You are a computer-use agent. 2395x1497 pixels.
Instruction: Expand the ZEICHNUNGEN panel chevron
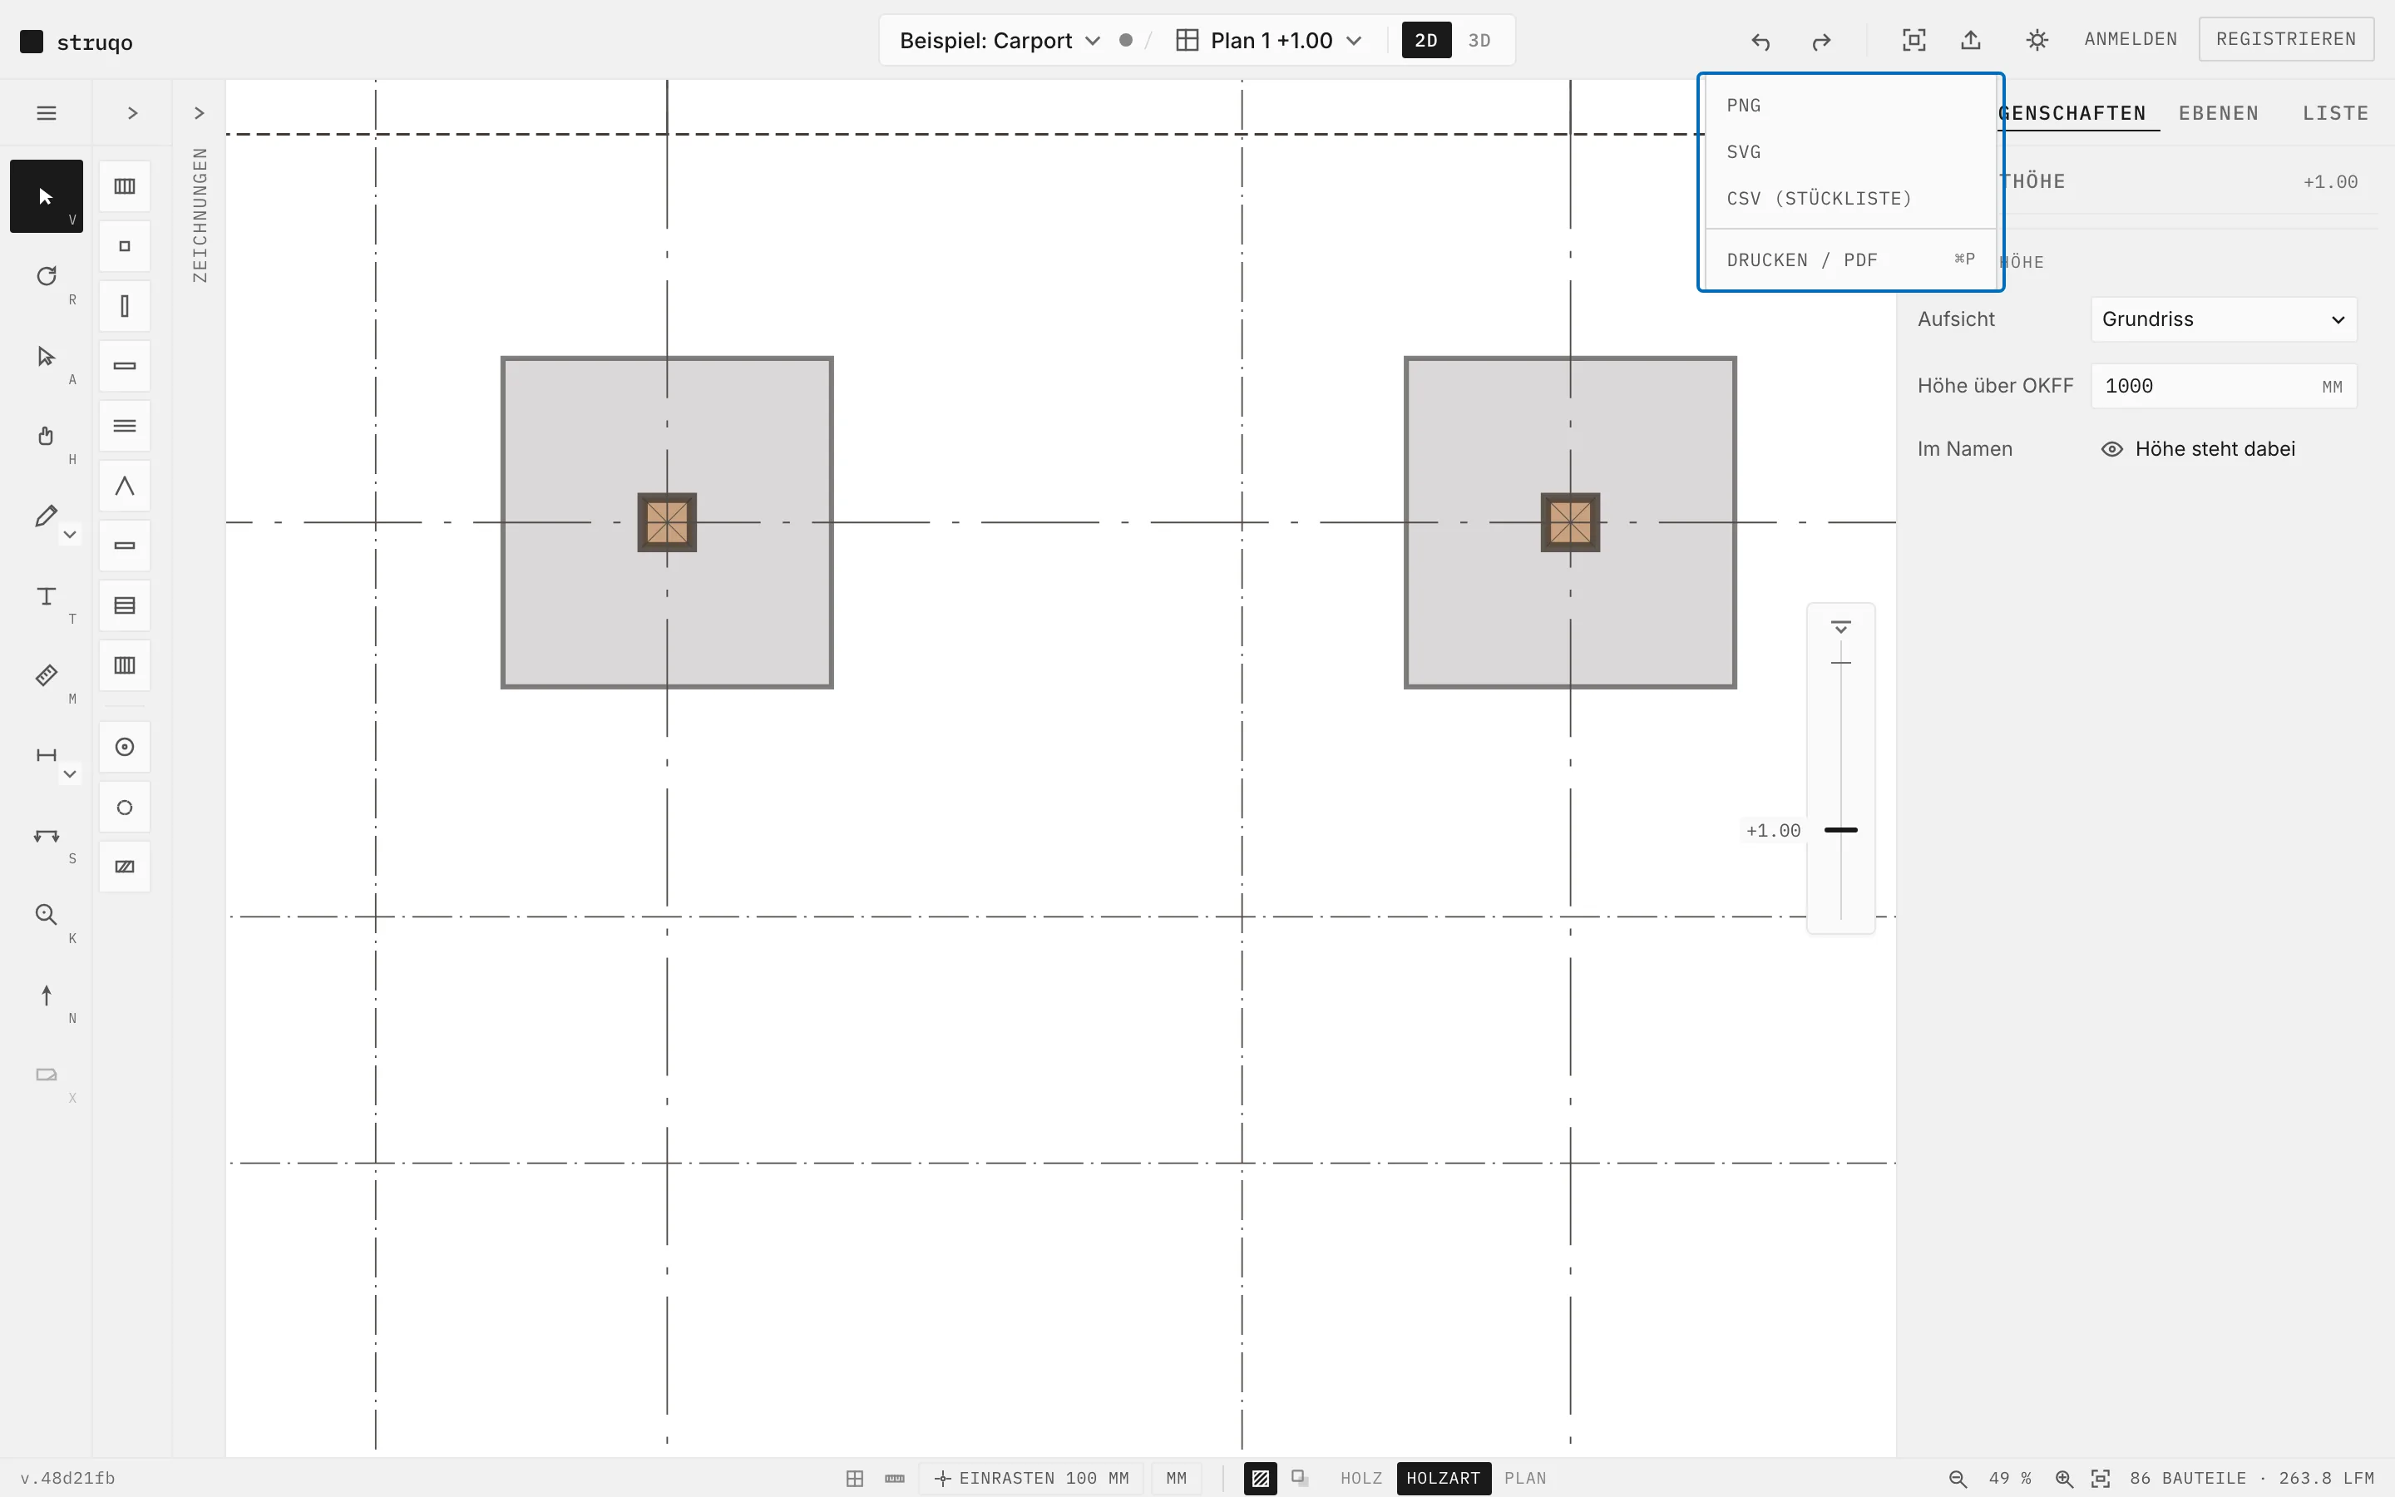coord(199,113)
